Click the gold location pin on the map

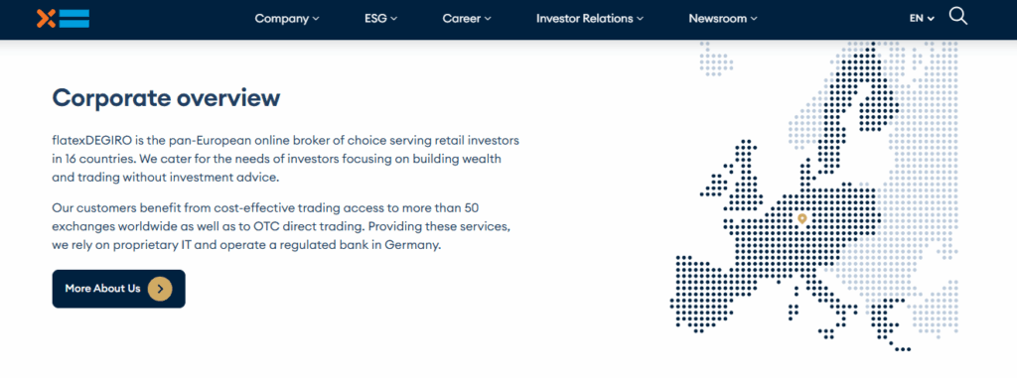pos(801,220)
